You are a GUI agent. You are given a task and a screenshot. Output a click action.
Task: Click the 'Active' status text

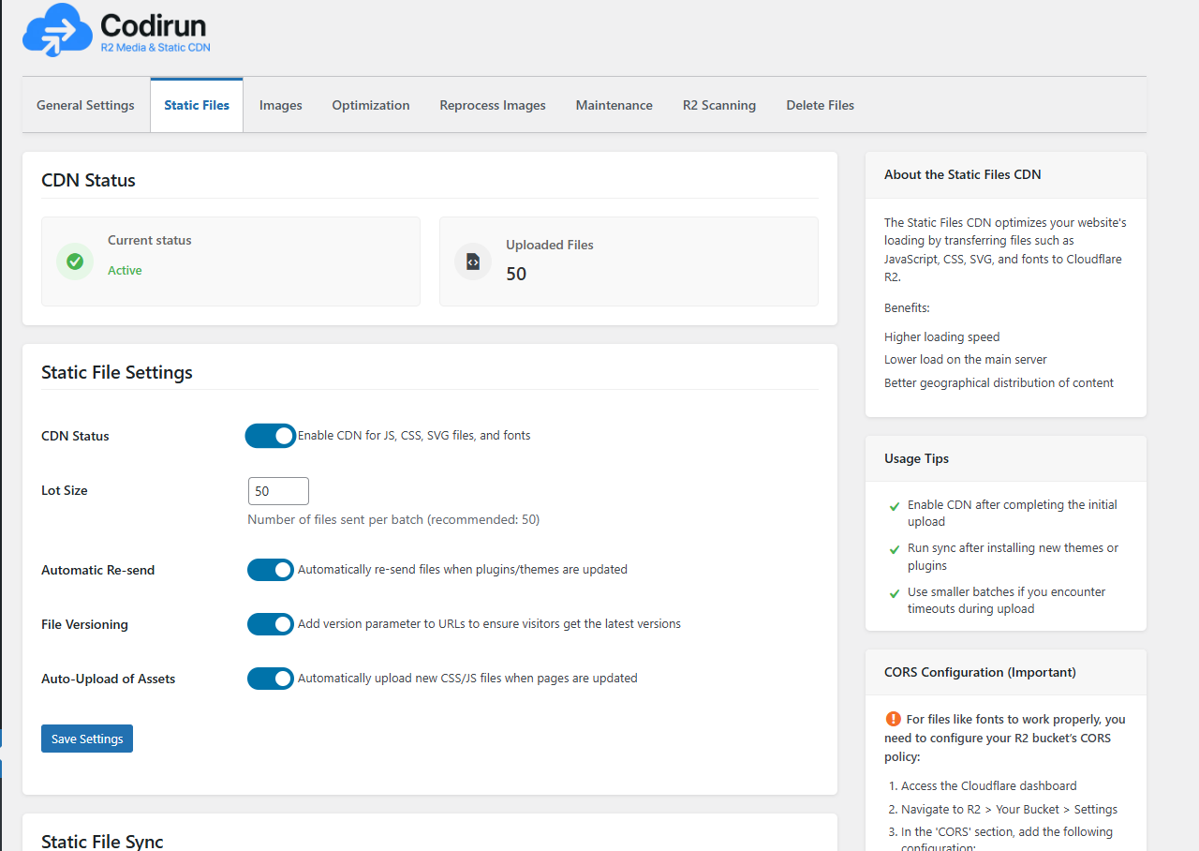(125, 270)
